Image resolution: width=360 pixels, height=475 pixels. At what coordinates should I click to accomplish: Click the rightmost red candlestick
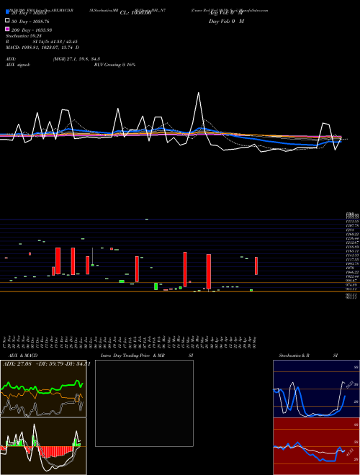256,266
